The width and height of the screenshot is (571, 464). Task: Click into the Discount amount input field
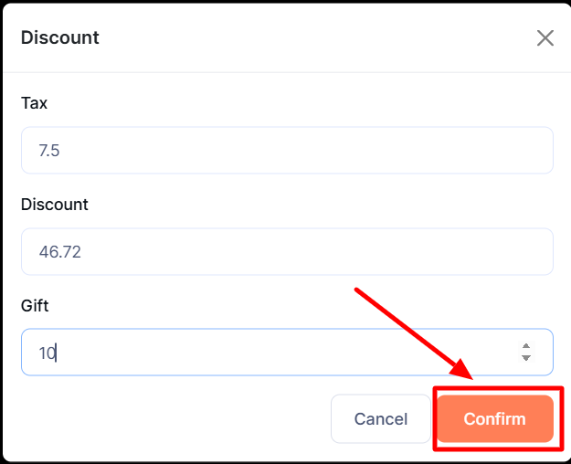tap(287, 251)
